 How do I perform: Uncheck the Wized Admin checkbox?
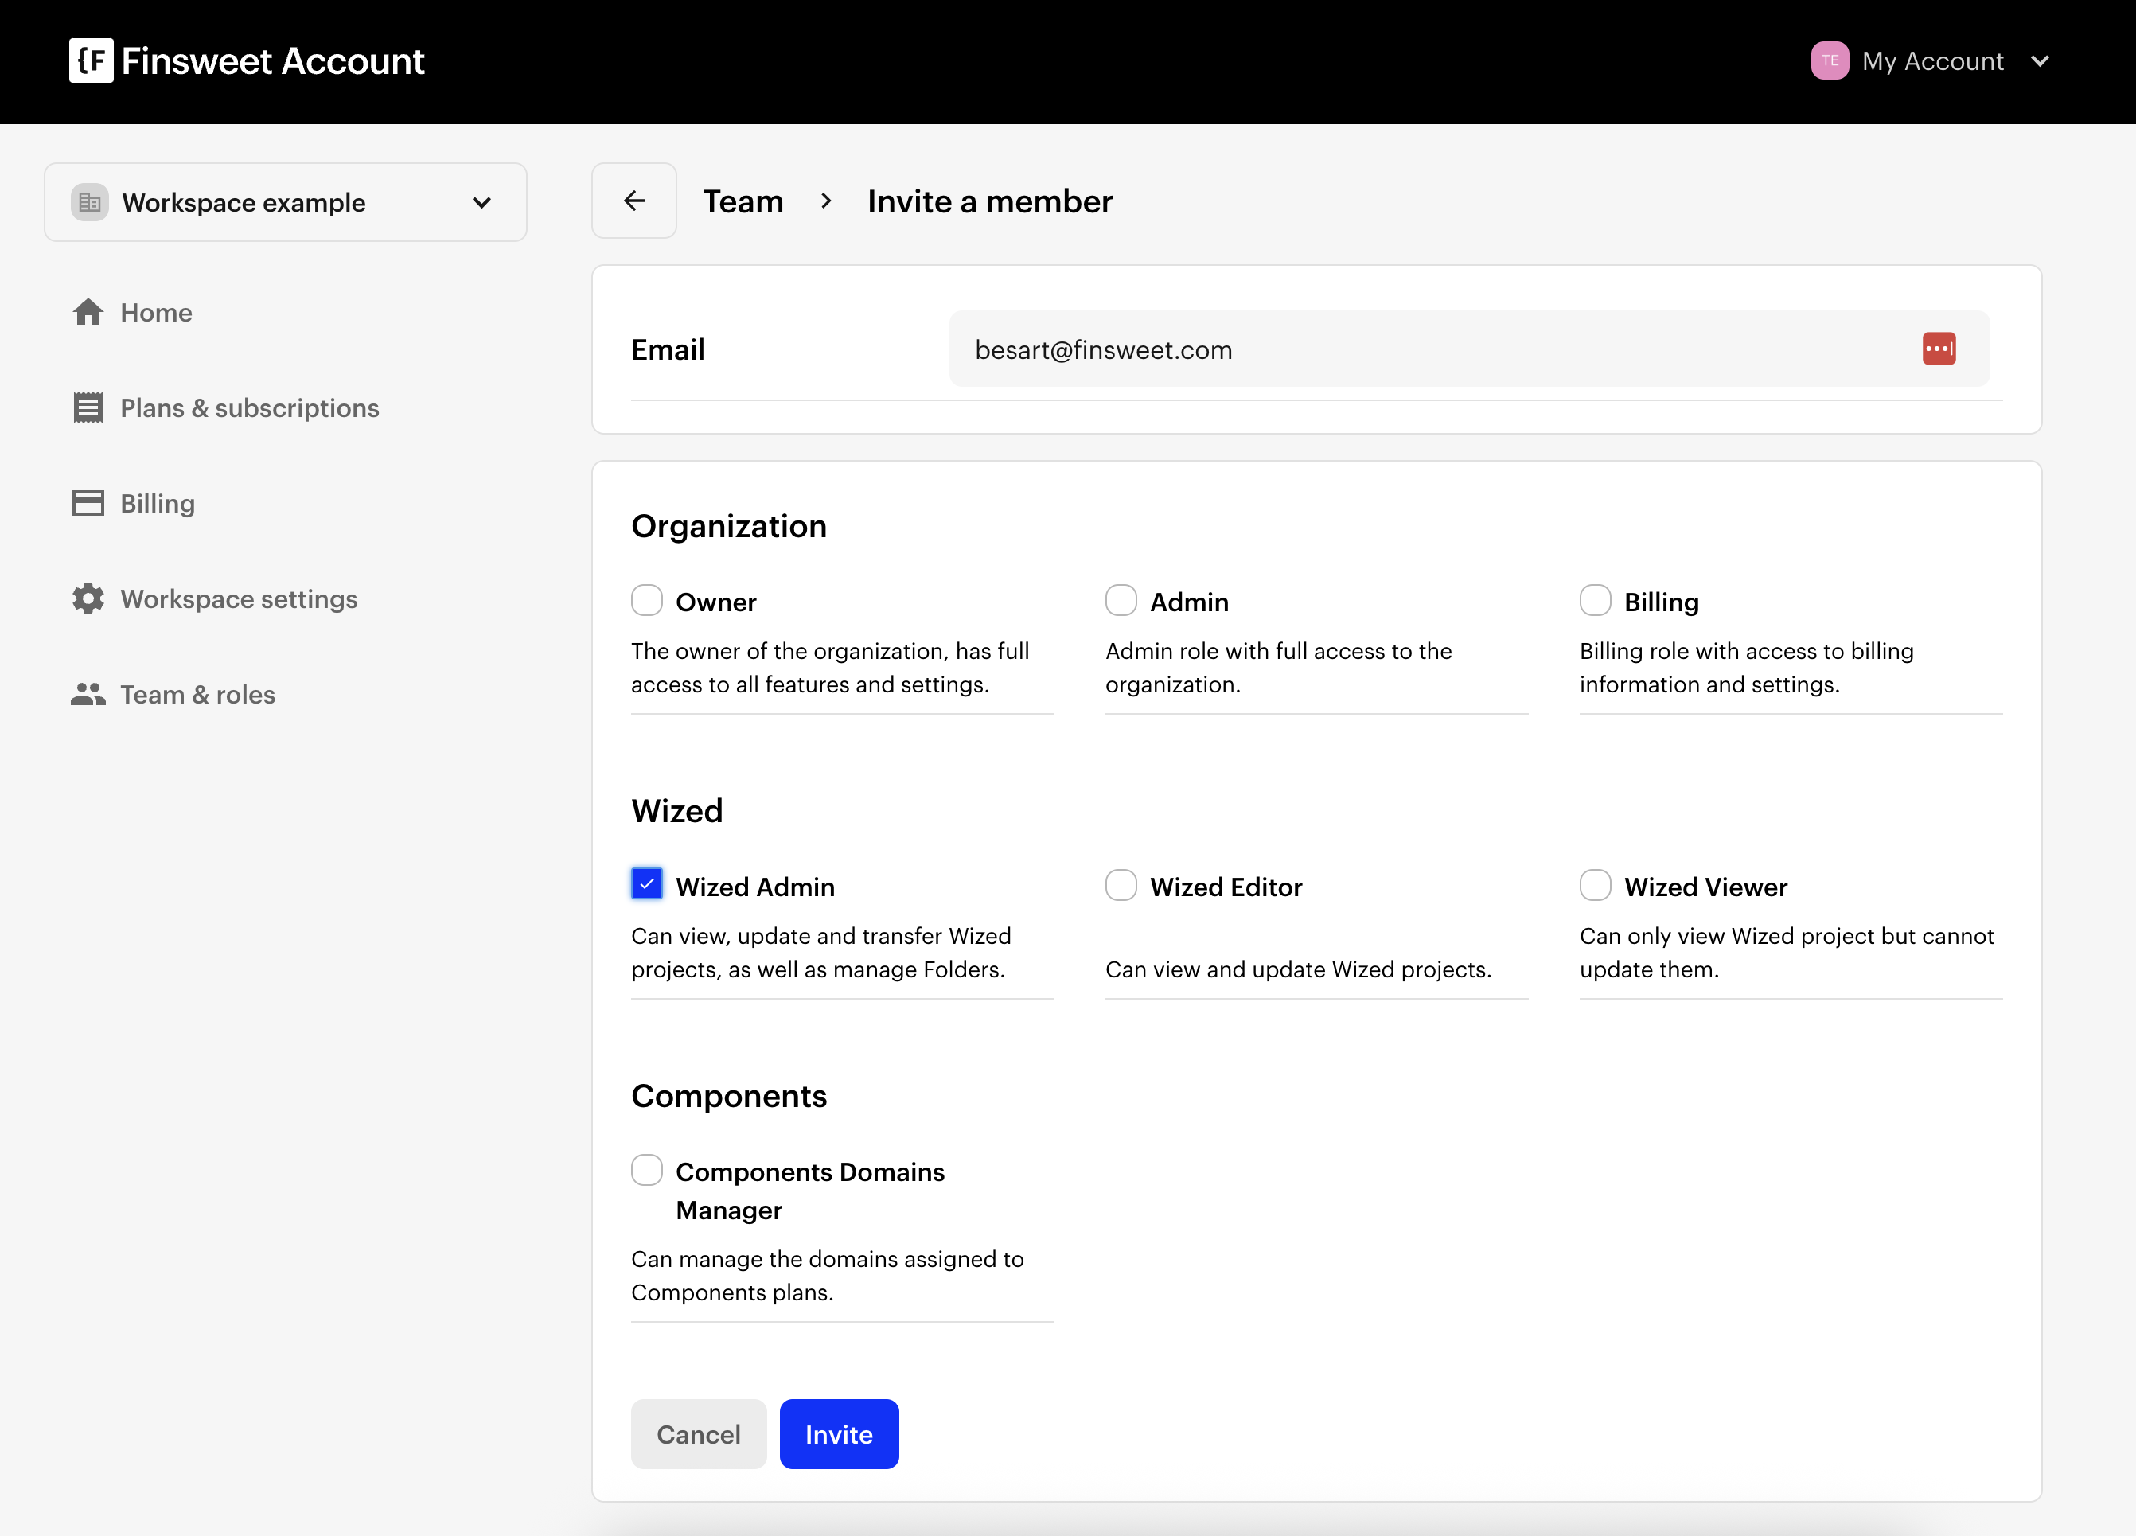(647, 884)
